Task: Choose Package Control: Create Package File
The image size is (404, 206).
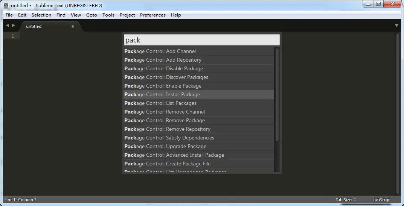Action: [x=199, y=164]
